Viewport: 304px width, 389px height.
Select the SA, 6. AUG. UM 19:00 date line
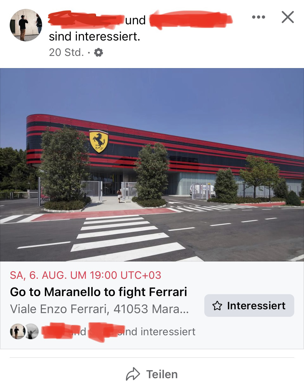point(85,275)
